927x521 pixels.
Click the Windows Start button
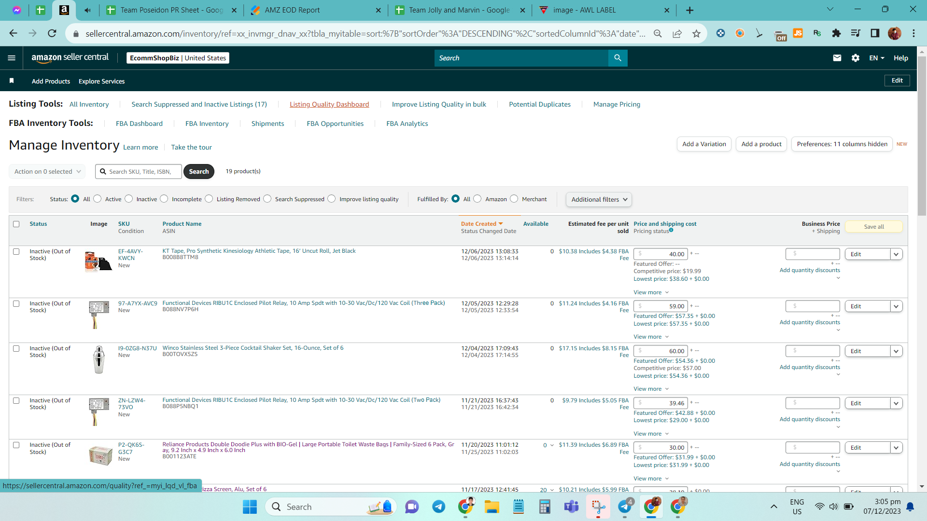click(250, 507)
